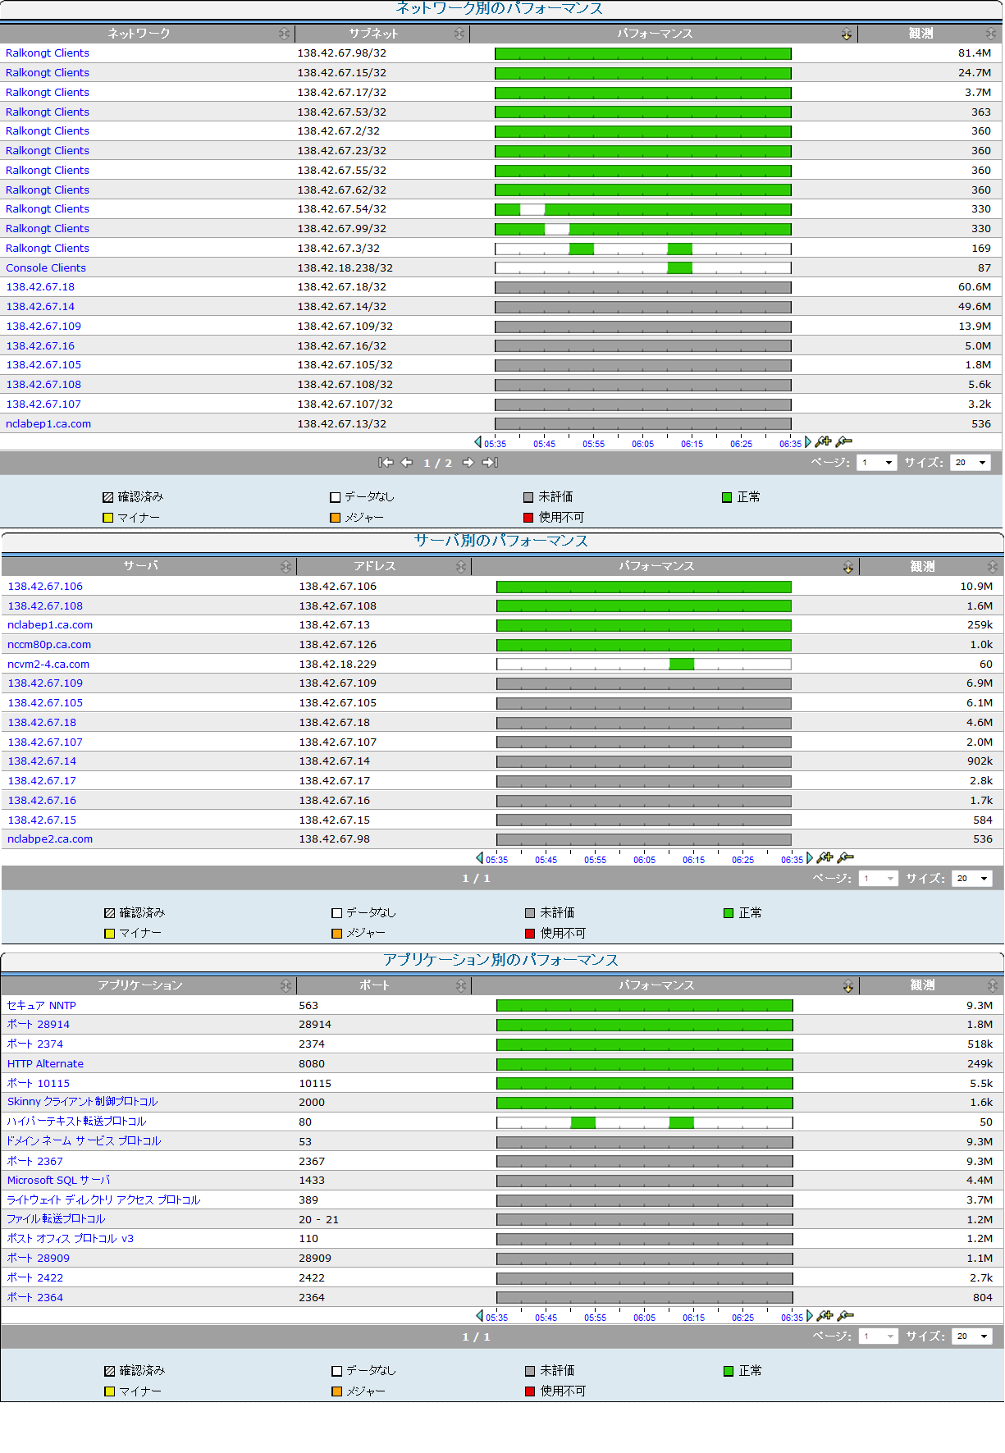Image resolution: width=1005 pixels, height=1453 pixels.
Task: Open nclabep1.ca.com network link
Action: click(x=48, y=424)
